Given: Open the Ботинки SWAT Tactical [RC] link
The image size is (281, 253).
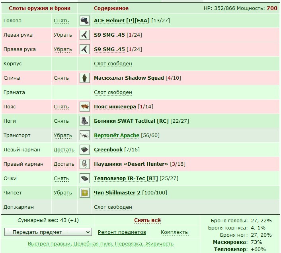Looking at the screenshot, I should click(x=131, y=121).
